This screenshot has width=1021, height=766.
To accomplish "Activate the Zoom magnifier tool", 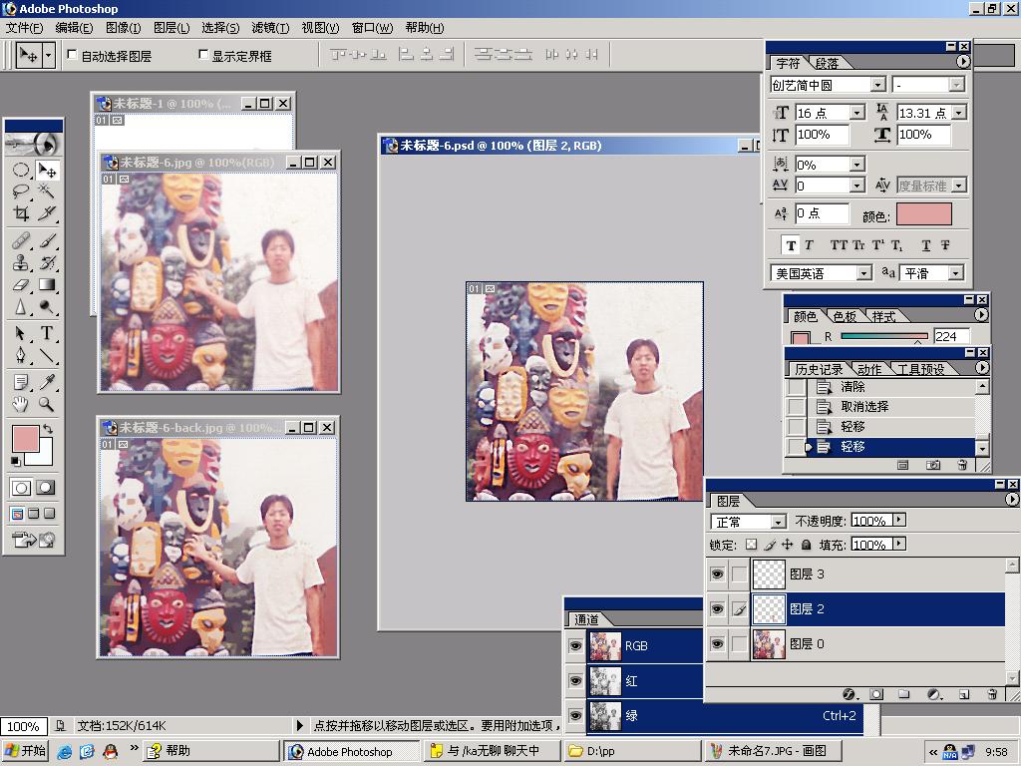I will 46,404.
